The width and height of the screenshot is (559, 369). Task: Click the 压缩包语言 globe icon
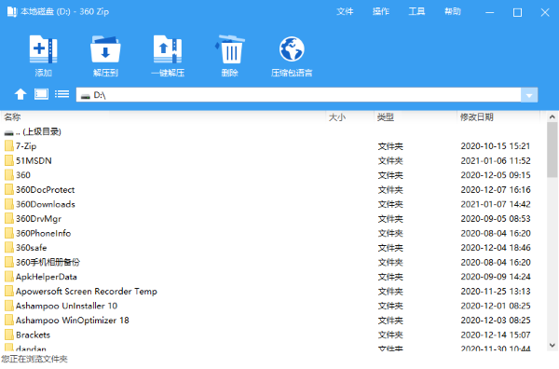pos(292,49)
